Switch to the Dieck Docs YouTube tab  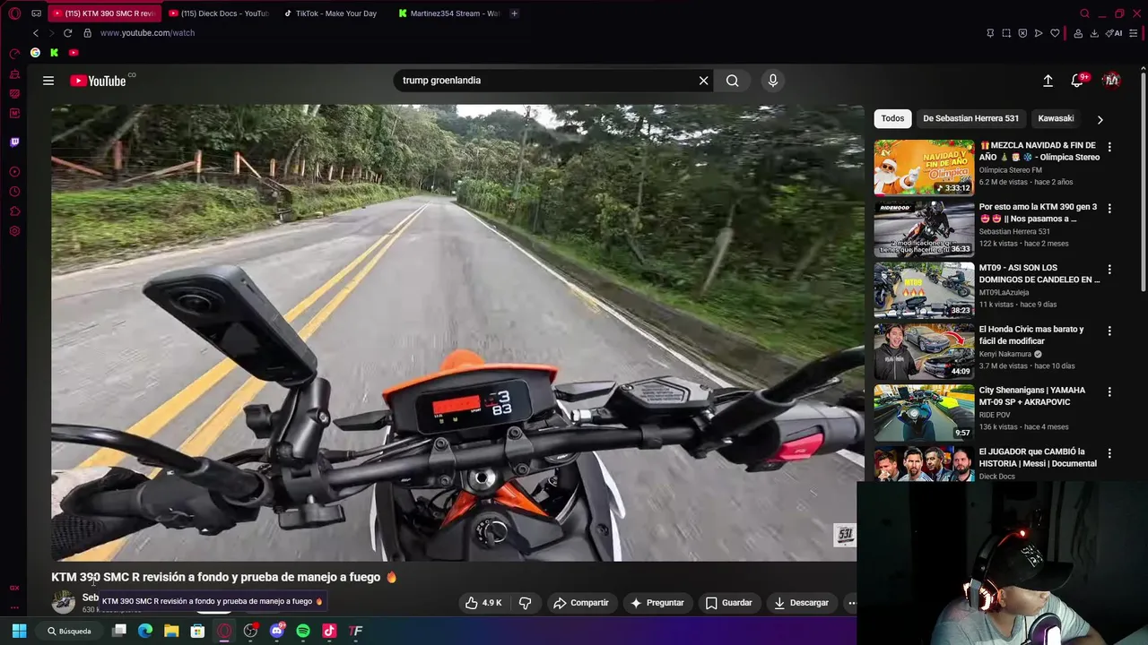218,13
